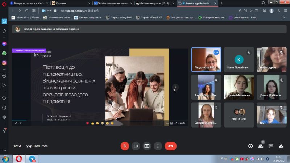Open 'Как растут мышцы...' bookmark
Screen dimensions: 290x163
click(x=181, y=17)
